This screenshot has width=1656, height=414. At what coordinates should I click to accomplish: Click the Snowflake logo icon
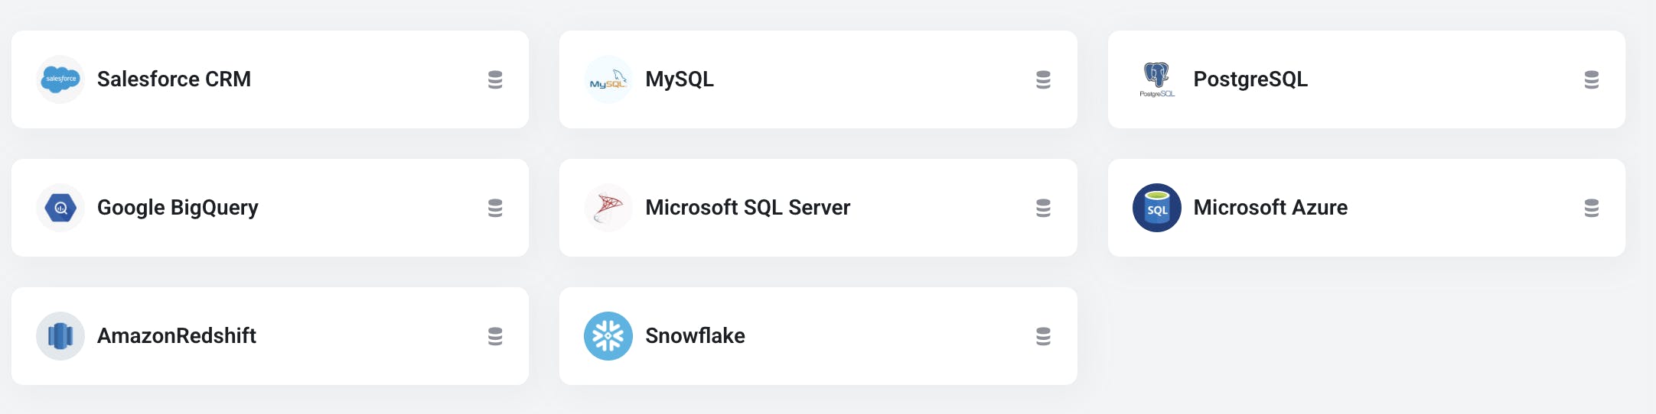pyautogui.click(x=608, y=336)
